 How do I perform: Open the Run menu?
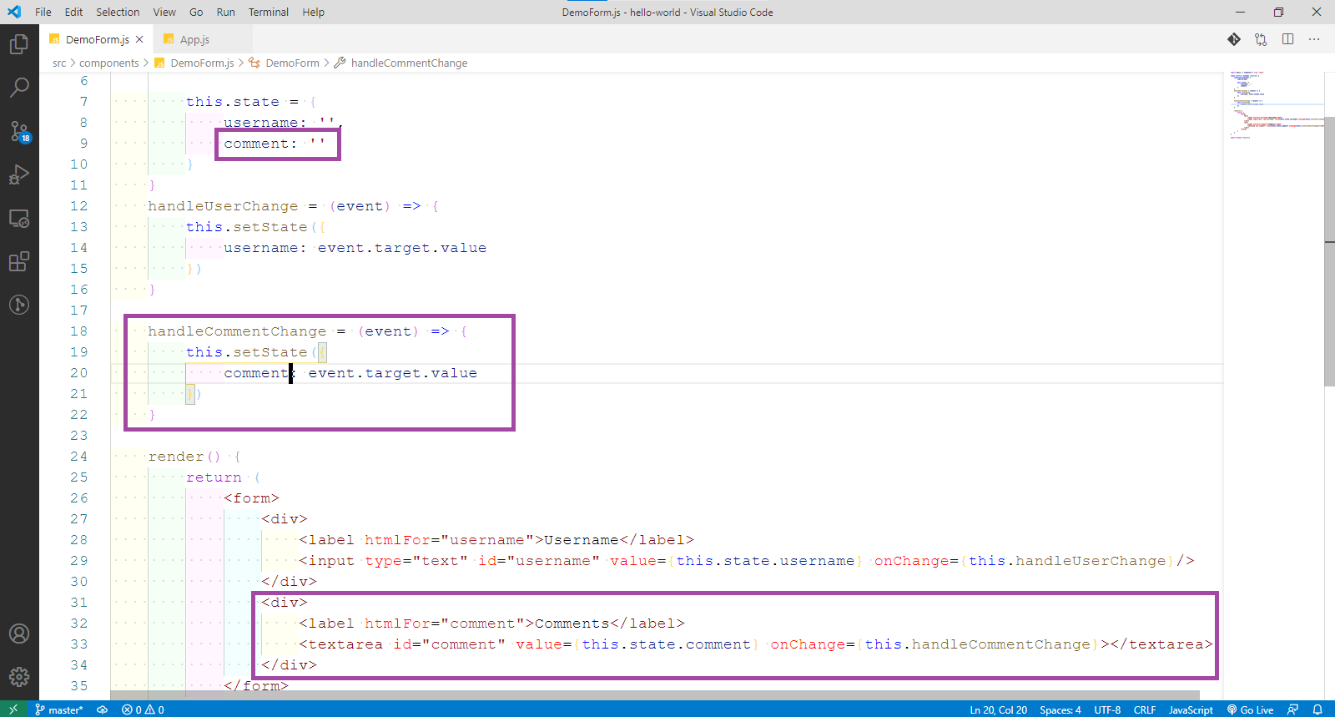click(x=225, y=12)
